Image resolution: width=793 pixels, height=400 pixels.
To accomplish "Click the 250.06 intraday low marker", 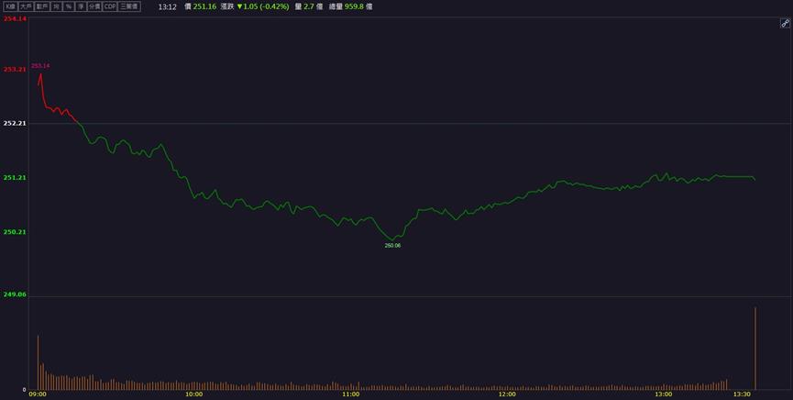I will [x=392, y=246].
